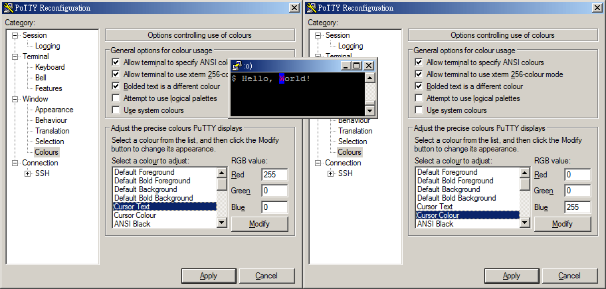Select Default Bold Background in right colour list
This screenshot has height=289, width=606.
click(x=468, y=198)
